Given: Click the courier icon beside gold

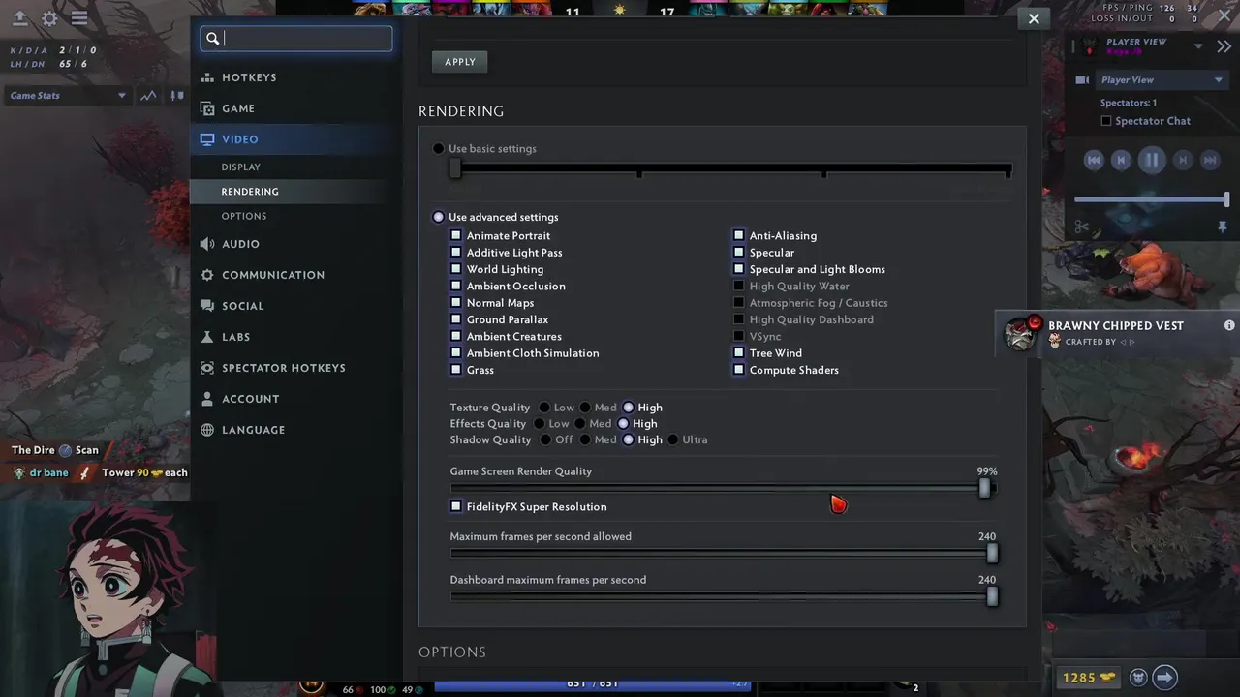Looking at the screenshot, I should pos(1138,677).
